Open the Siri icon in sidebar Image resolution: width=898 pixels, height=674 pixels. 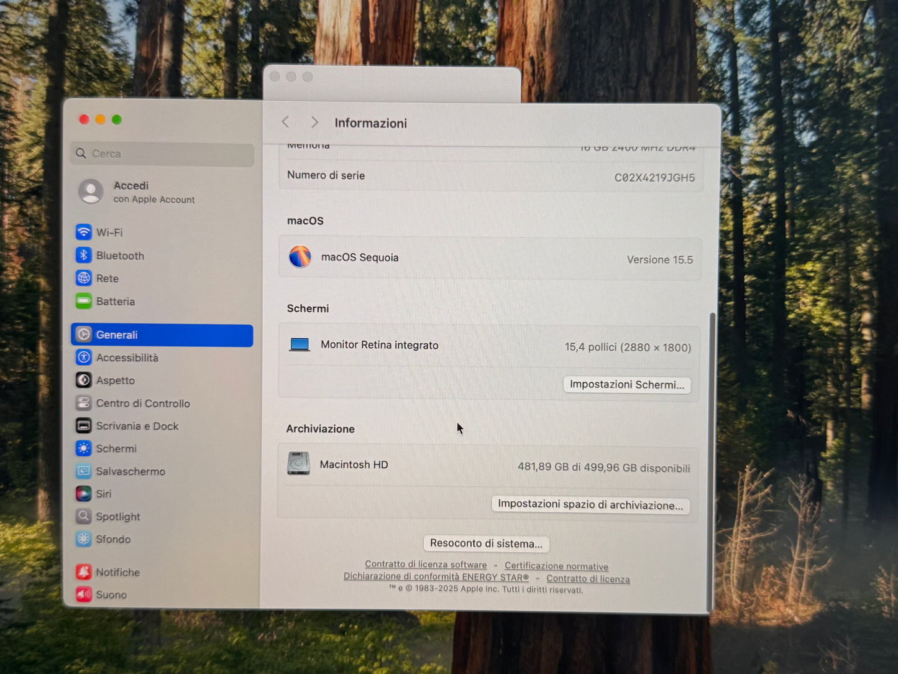pyautogui.click(x=84, y=494)
